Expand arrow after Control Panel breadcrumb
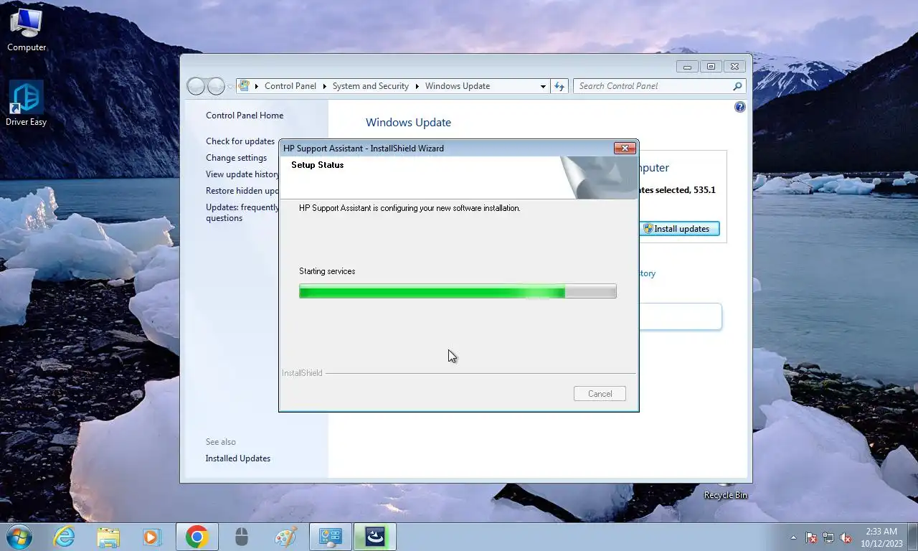The image size is (918, 551). [x=325, y=86]
